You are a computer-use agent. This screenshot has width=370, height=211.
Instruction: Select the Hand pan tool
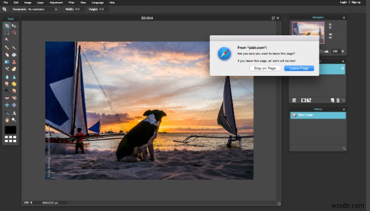pos(7,120)
